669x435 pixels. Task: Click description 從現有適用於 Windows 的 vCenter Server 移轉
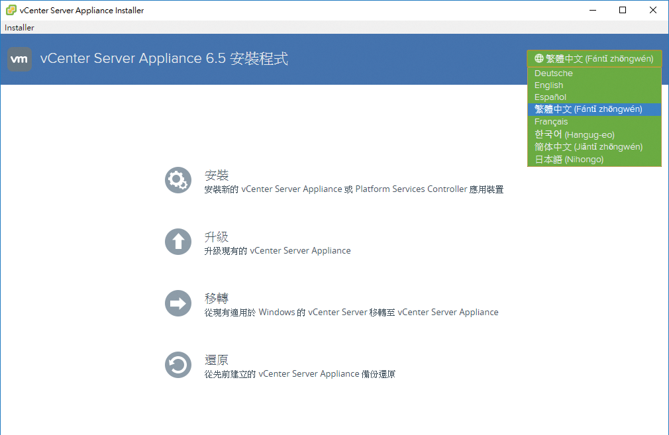[351, 312]
